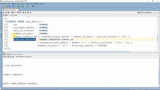Switch to the Query Builder tab
This screenshot has width=160, height=90.
click(14, 15)
